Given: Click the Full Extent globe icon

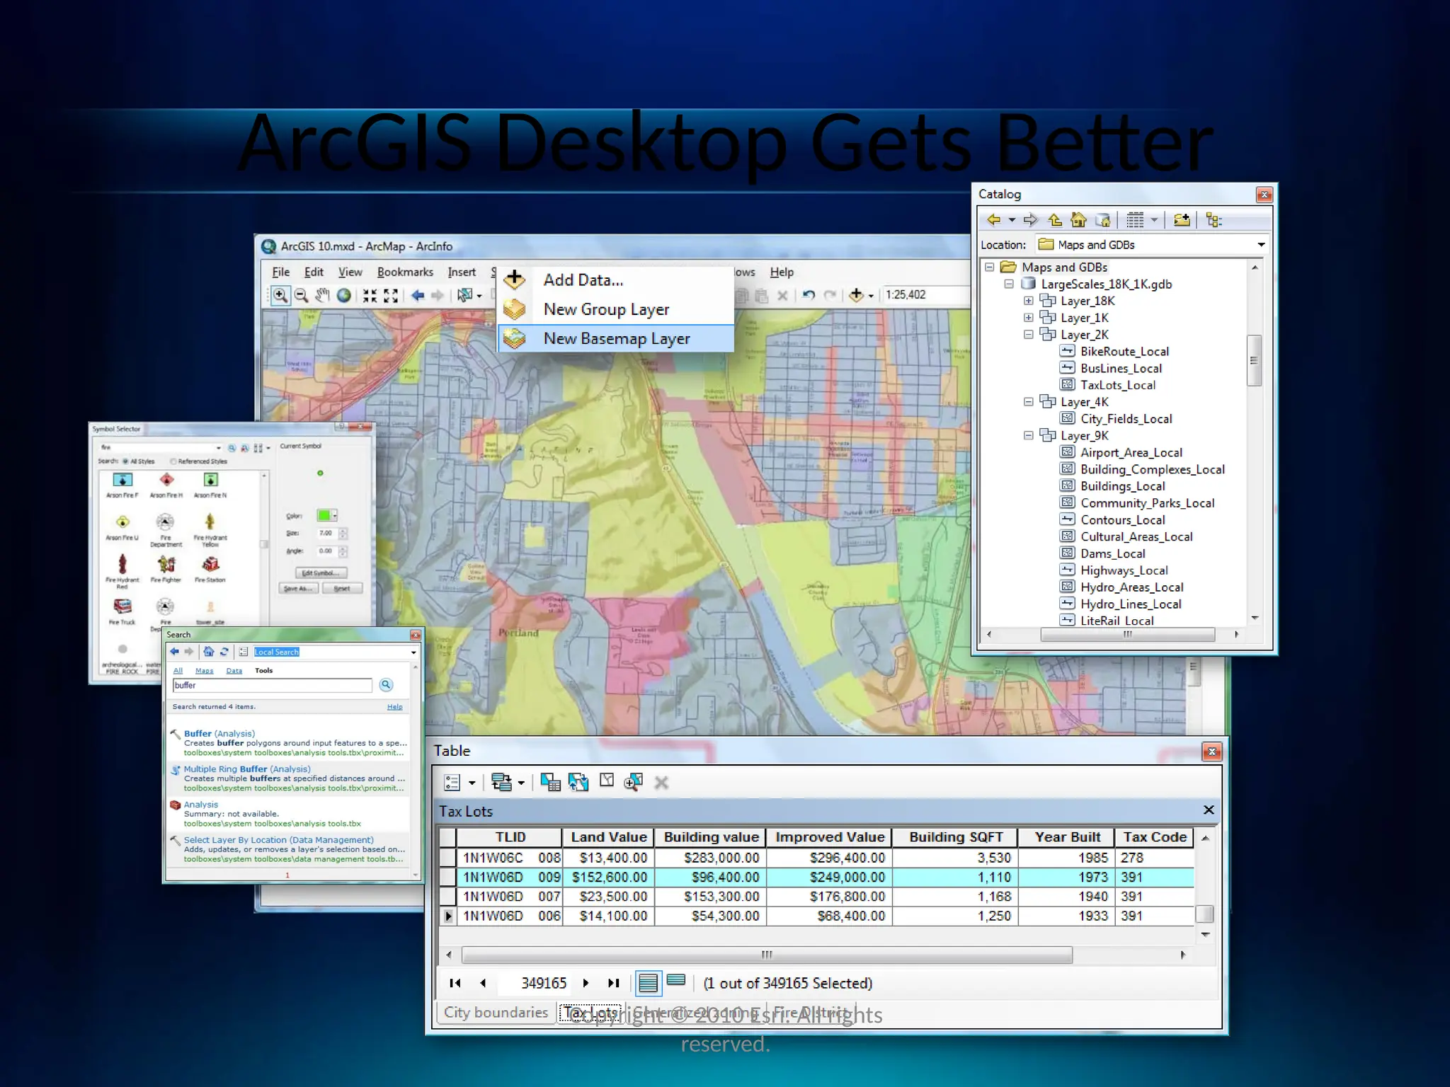Looking at the screenshot, I should tap(344, 295).
